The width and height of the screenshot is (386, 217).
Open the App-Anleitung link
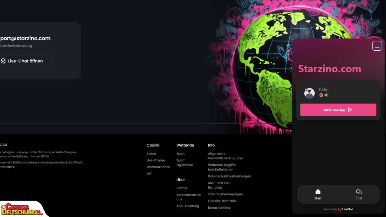pos(188,206)
